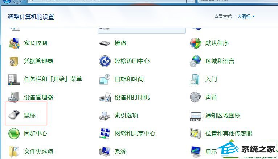Viewport: 278px width, 159px height.
Task: Click the 区域和语言 text link
Action: (220, 61)
